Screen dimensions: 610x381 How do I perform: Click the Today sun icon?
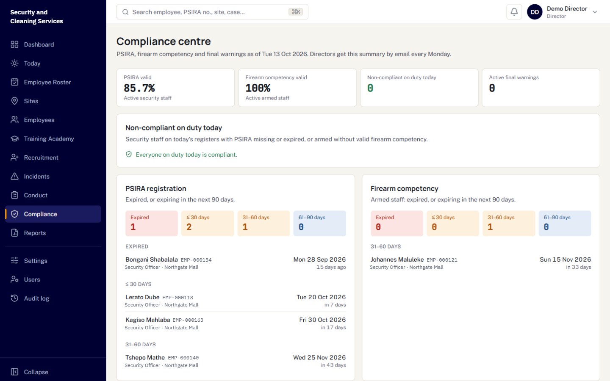[x=14, y=63]
